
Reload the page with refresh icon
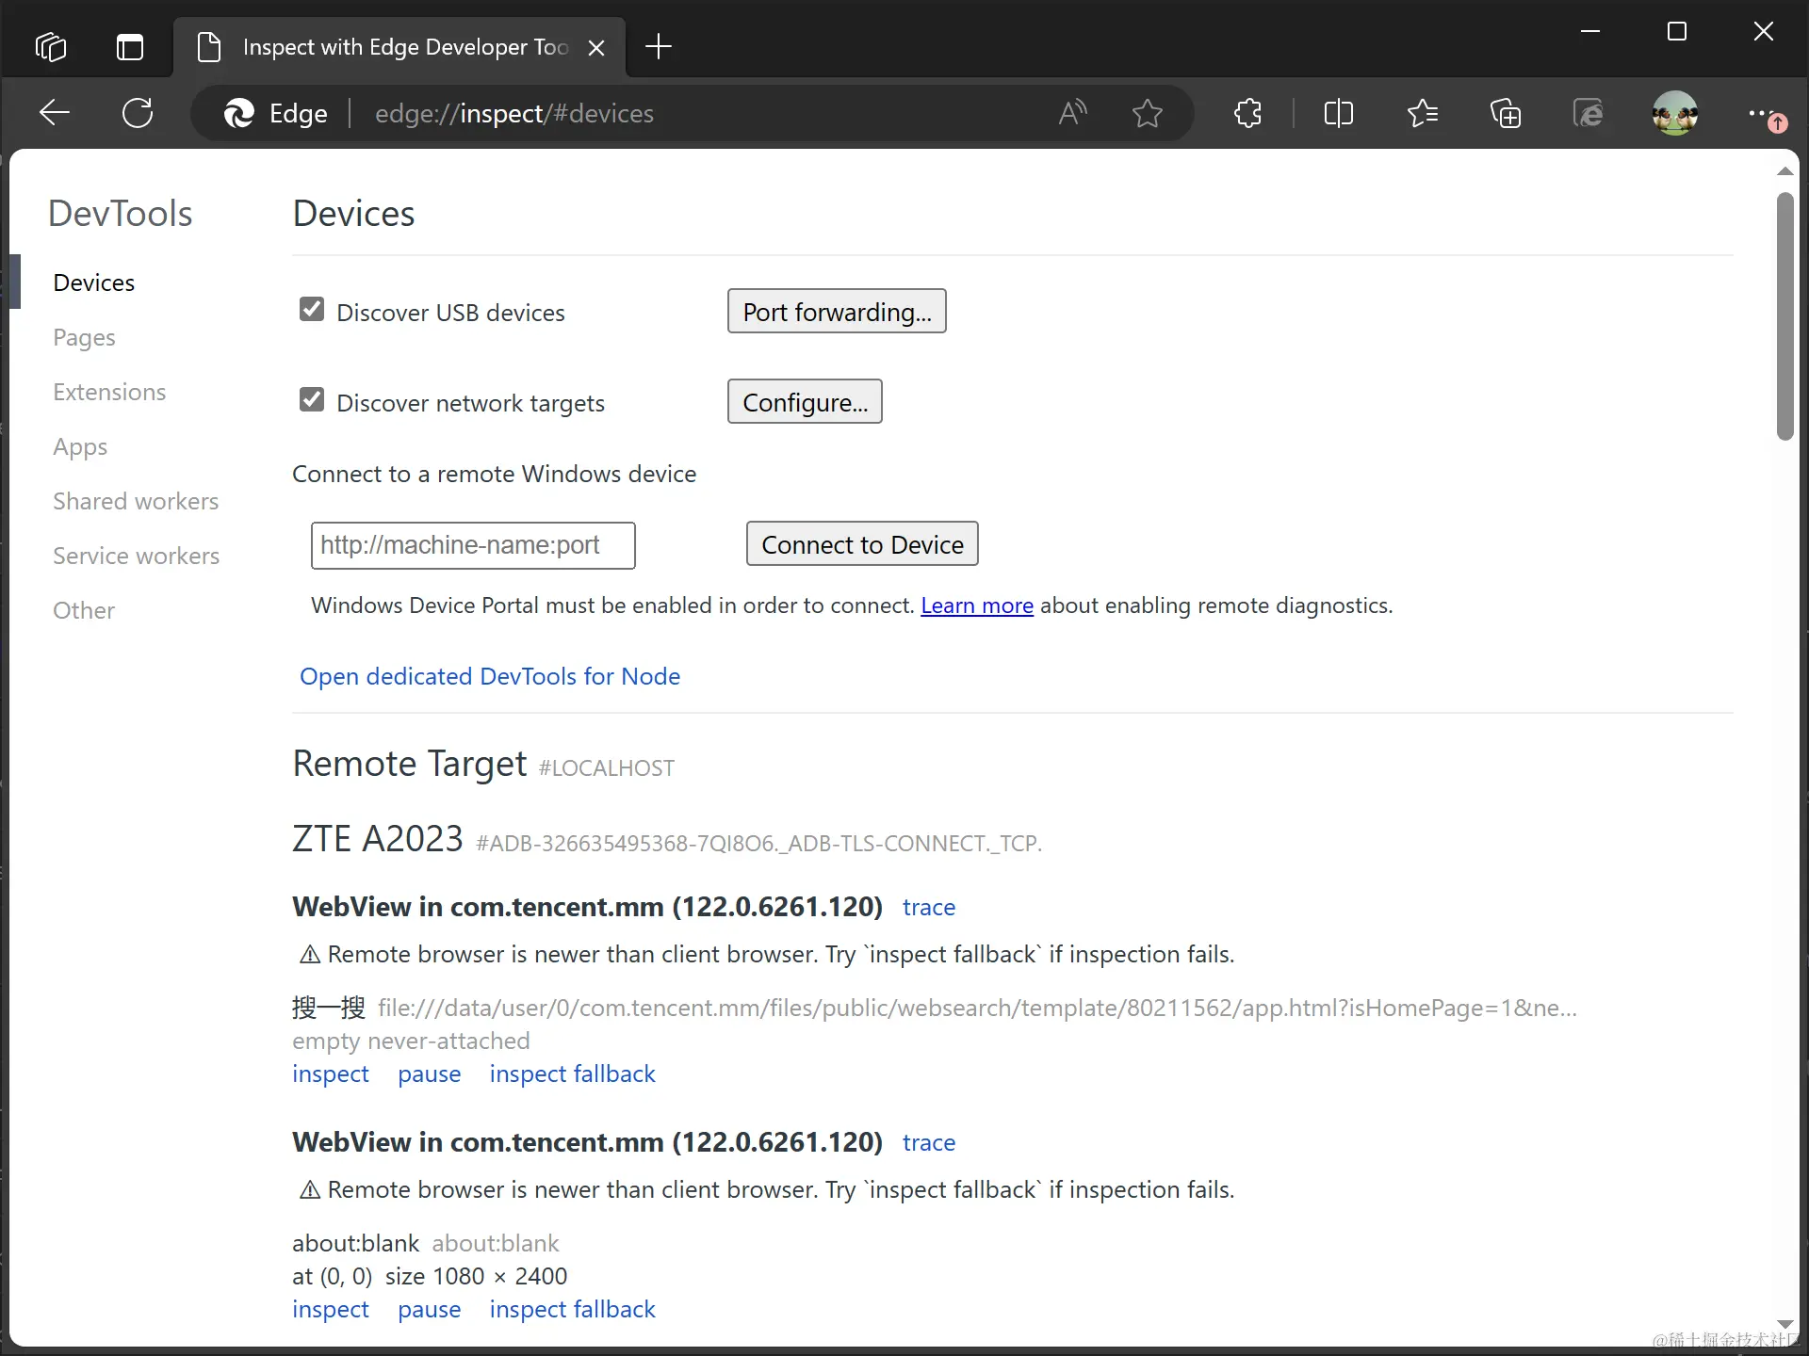(x=138, y=113)
